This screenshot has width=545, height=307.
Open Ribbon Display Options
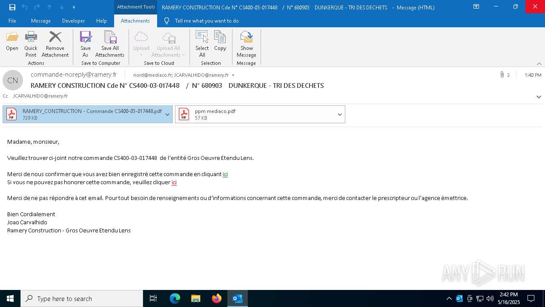[x=476, y=7]
